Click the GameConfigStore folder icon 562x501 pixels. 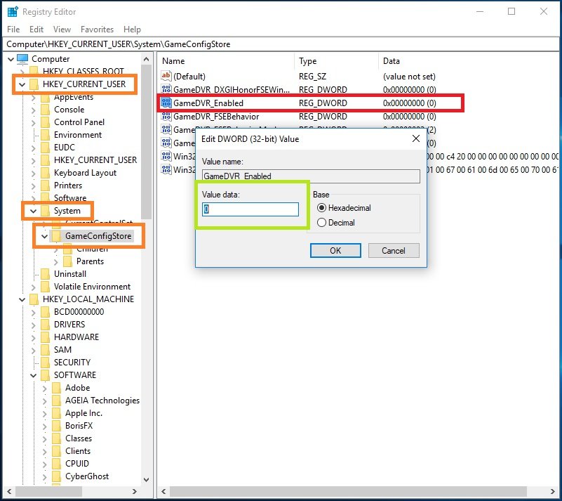(x=56, y=236)
